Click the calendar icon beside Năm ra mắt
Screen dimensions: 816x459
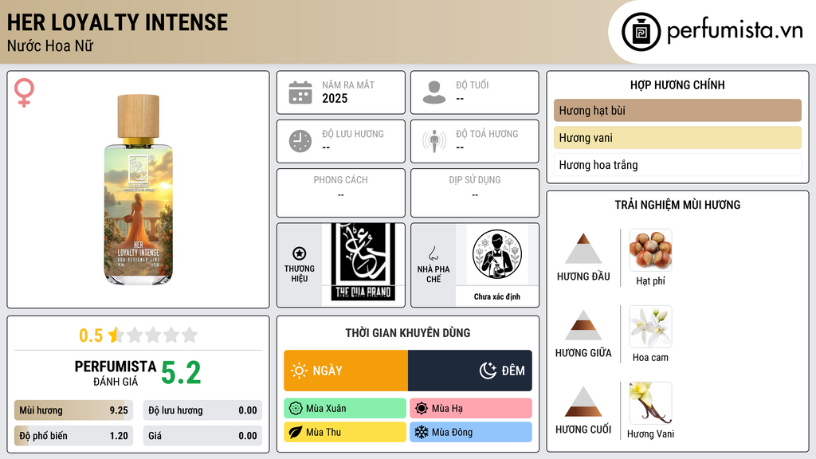(x=300, y=92)
